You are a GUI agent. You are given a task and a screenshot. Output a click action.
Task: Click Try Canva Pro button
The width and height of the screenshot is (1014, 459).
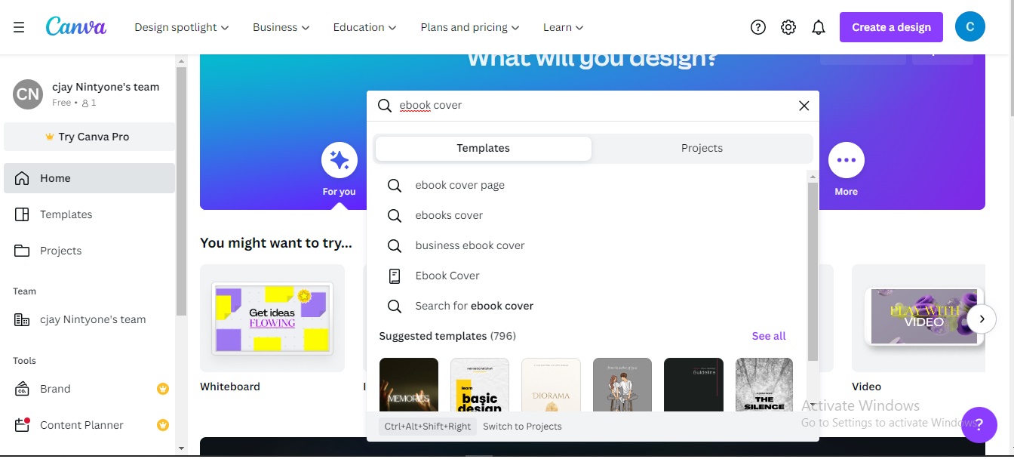(x=89, y=137)
